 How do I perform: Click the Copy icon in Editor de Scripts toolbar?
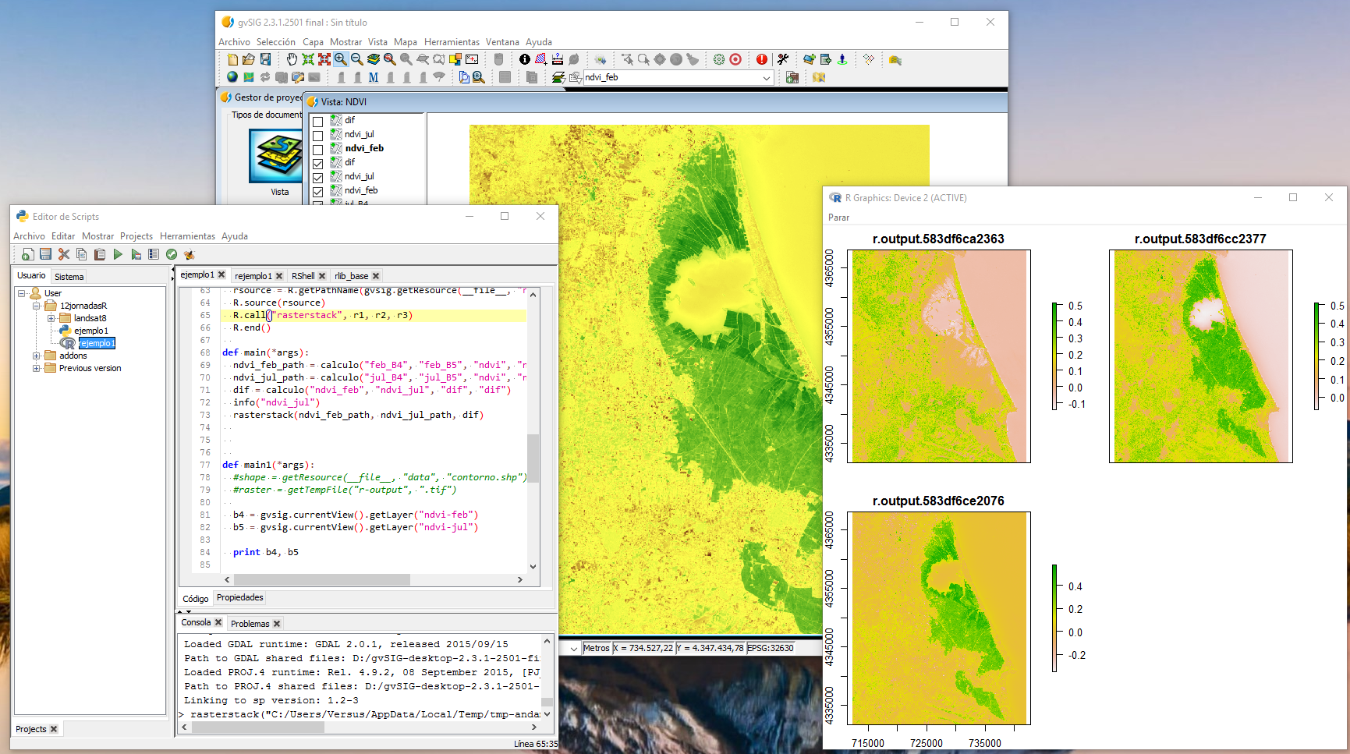(x=81, y=254)
